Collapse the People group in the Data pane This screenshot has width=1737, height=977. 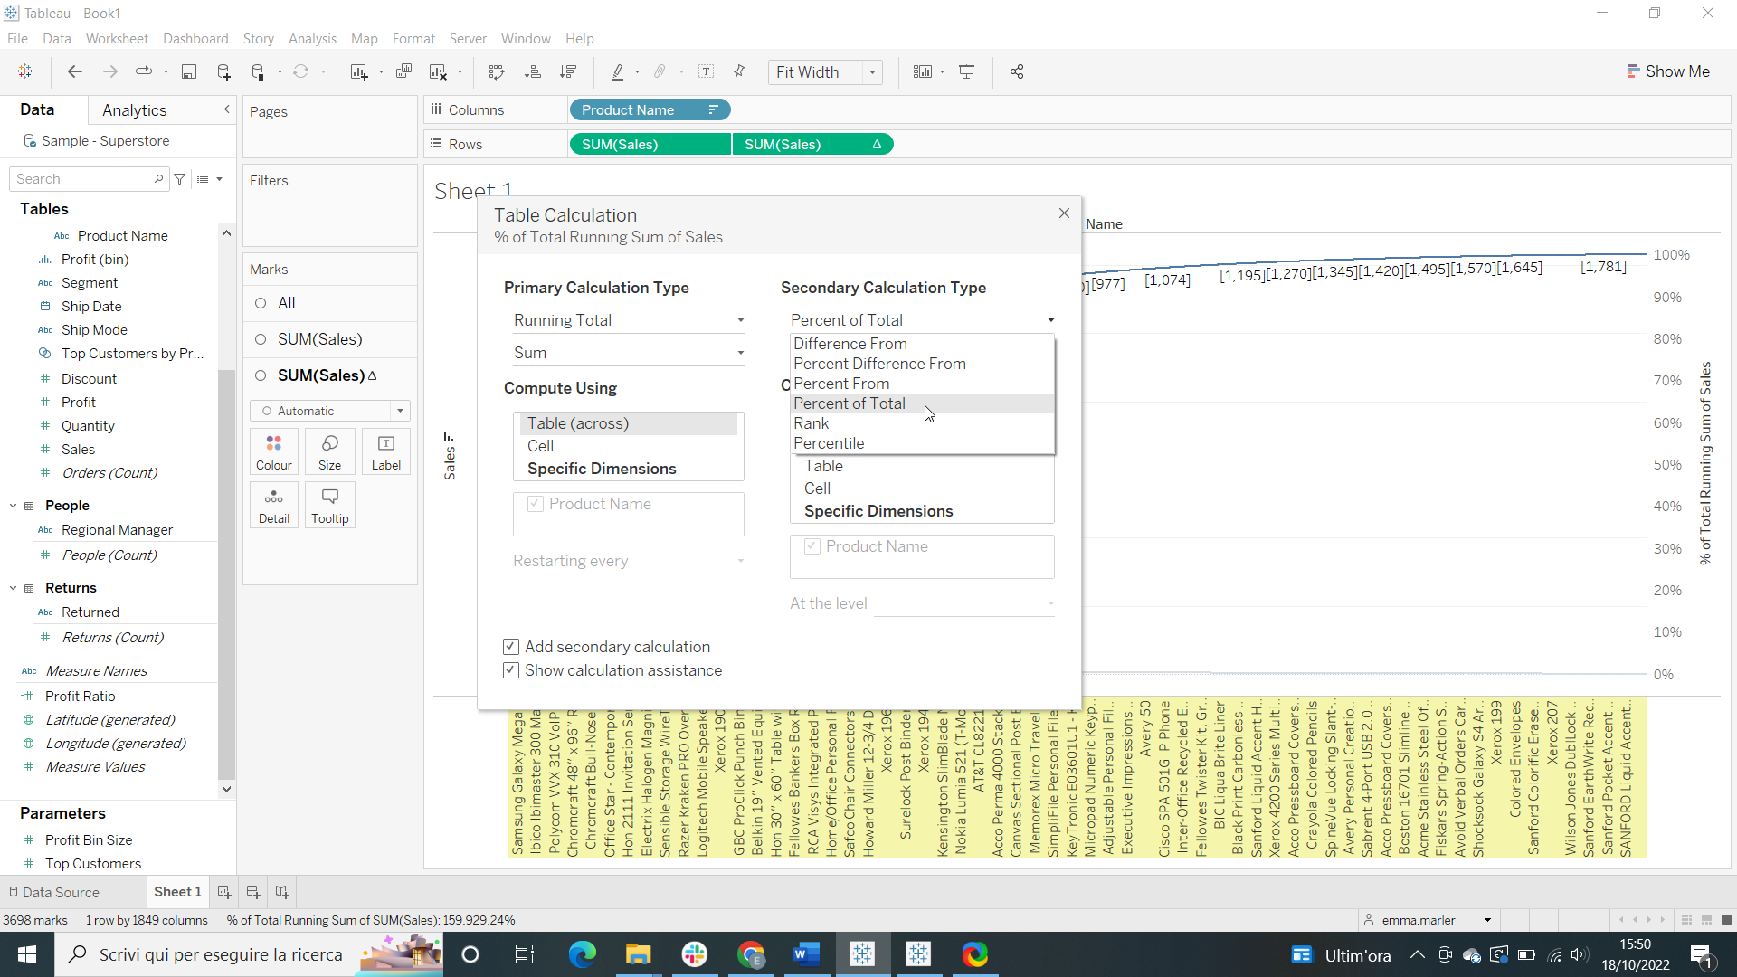point(13,505)
